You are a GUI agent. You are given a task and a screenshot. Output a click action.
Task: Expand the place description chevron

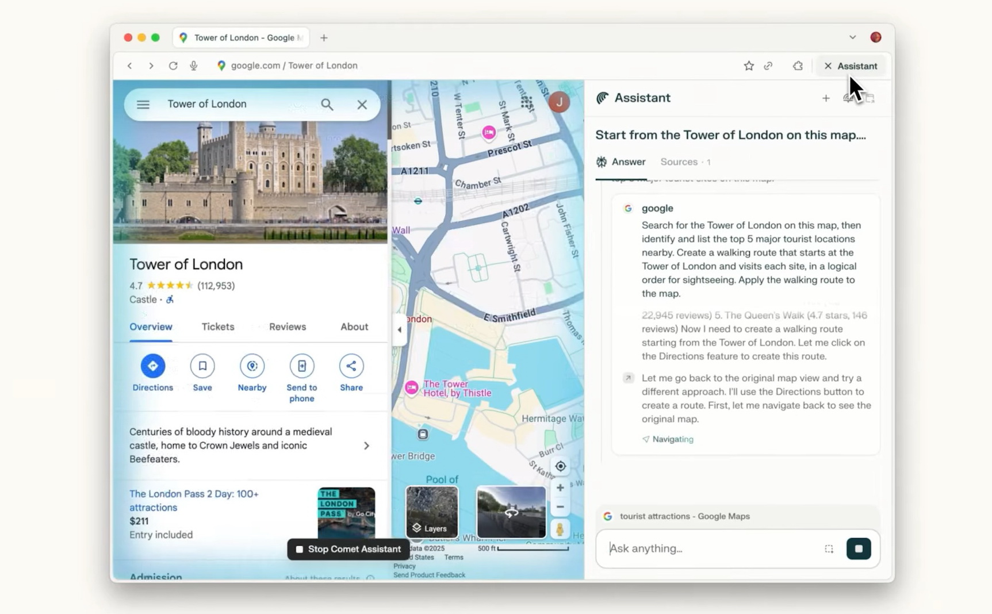[x=366, y=446]
